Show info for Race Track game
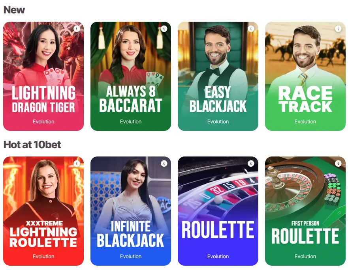 point(338,29)
